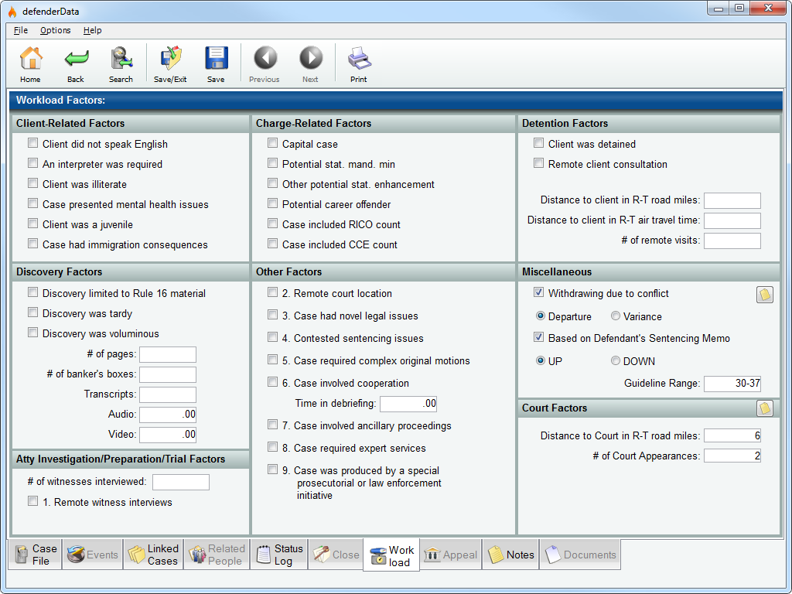Open the note icon in Court Factors header

tap(765, 408)
